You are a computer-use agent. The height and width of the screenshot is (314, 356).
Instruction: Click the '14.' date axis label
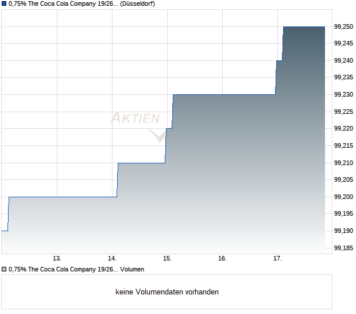(x=112, y=259)
